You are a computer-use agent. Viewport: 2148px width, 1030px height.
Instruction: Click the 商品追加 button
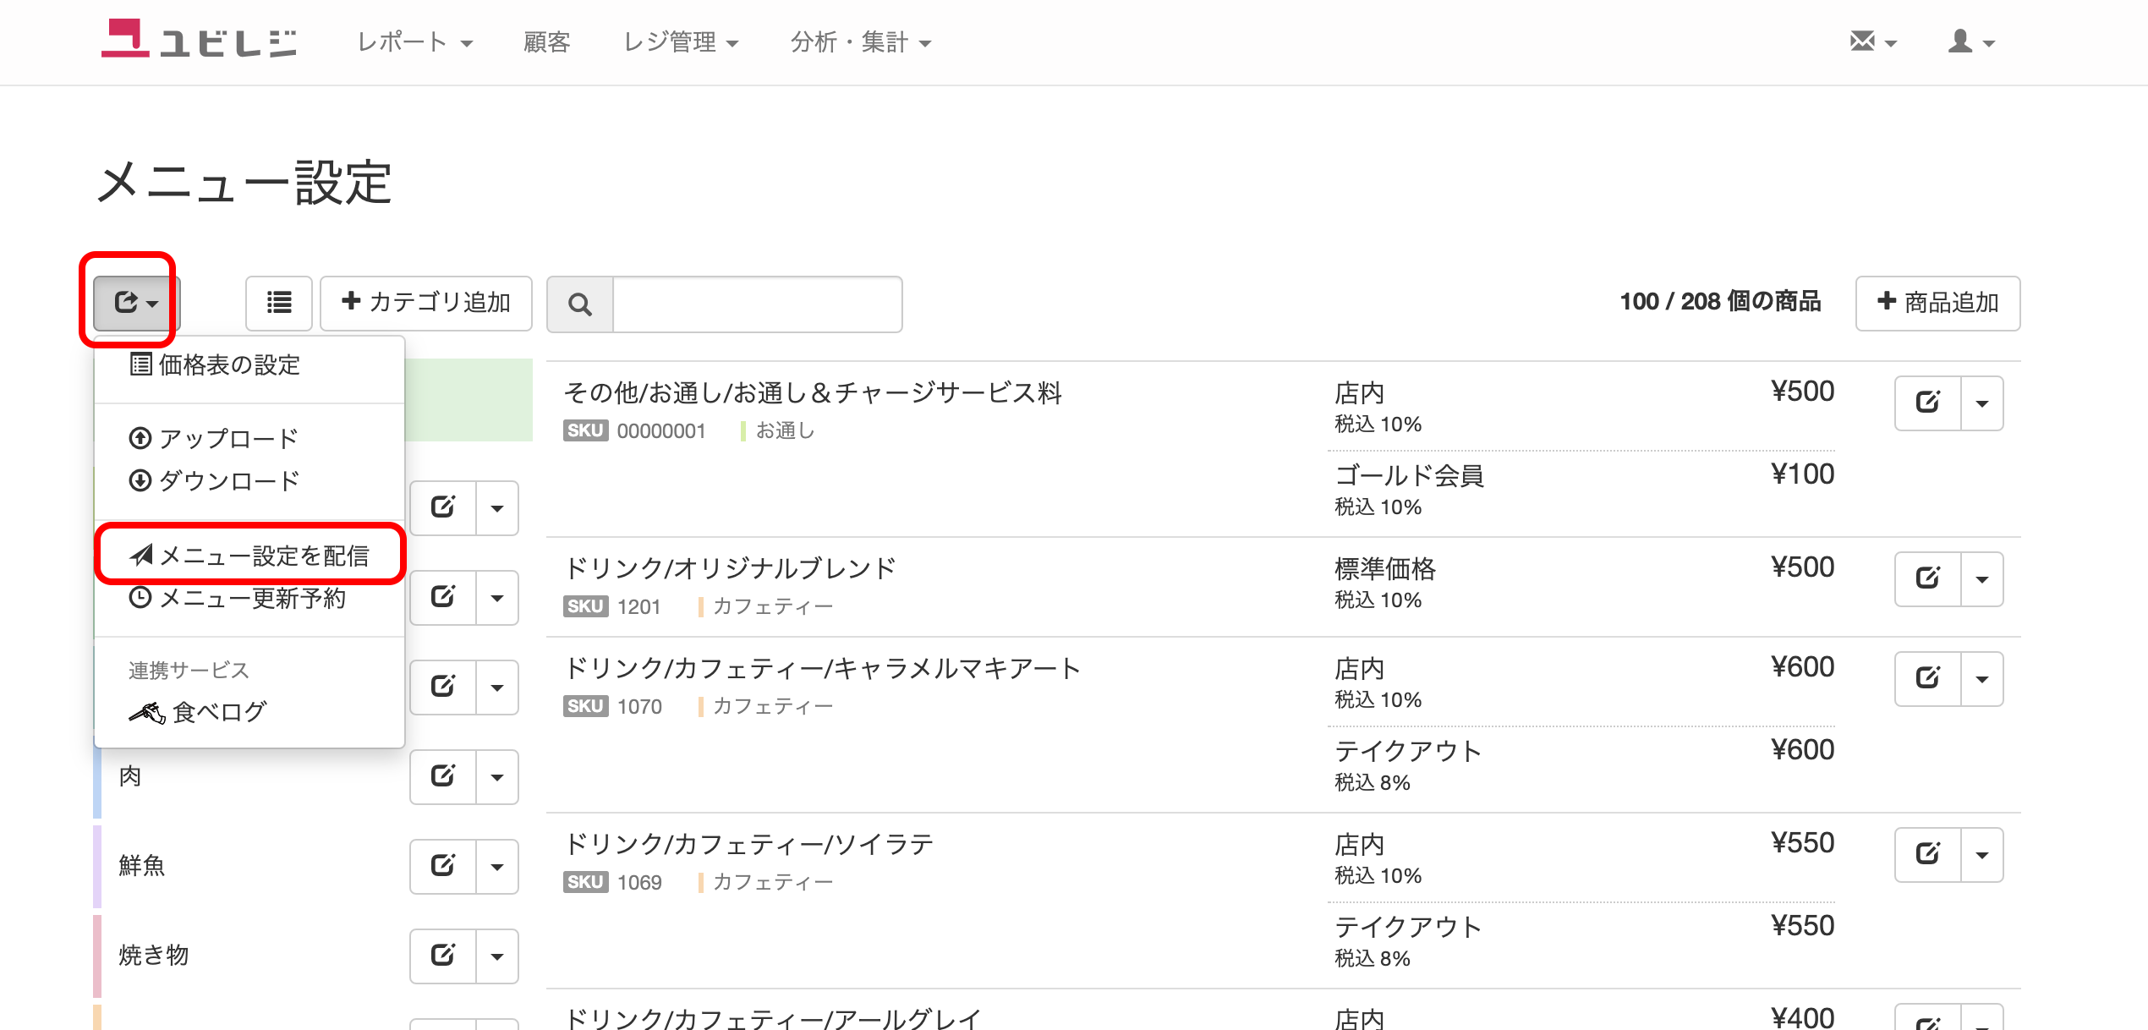[1937, 303]
